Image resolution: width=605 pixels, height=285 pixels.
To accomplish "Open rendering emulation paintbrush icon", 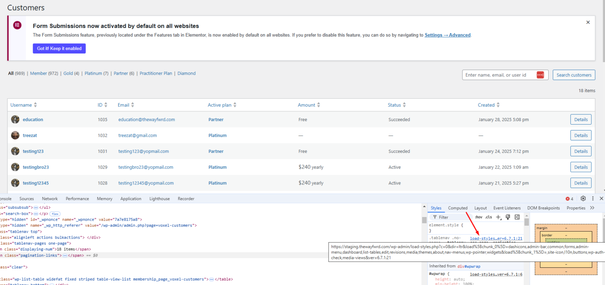I will coord(508,217).
